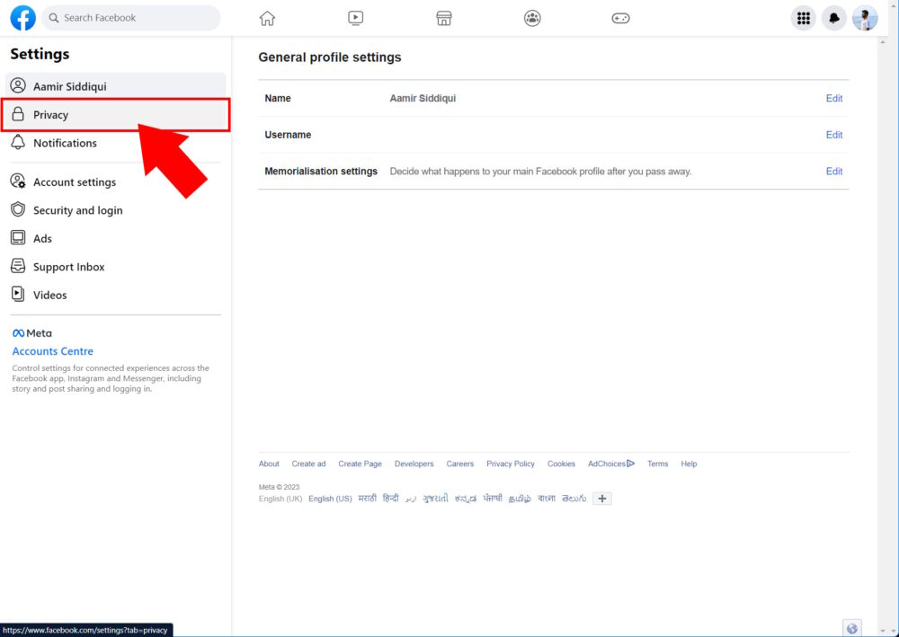Open the Privacy Policy footer link
Image resolution: width=899 pixels, height=637 pixels.
(510, 464)
